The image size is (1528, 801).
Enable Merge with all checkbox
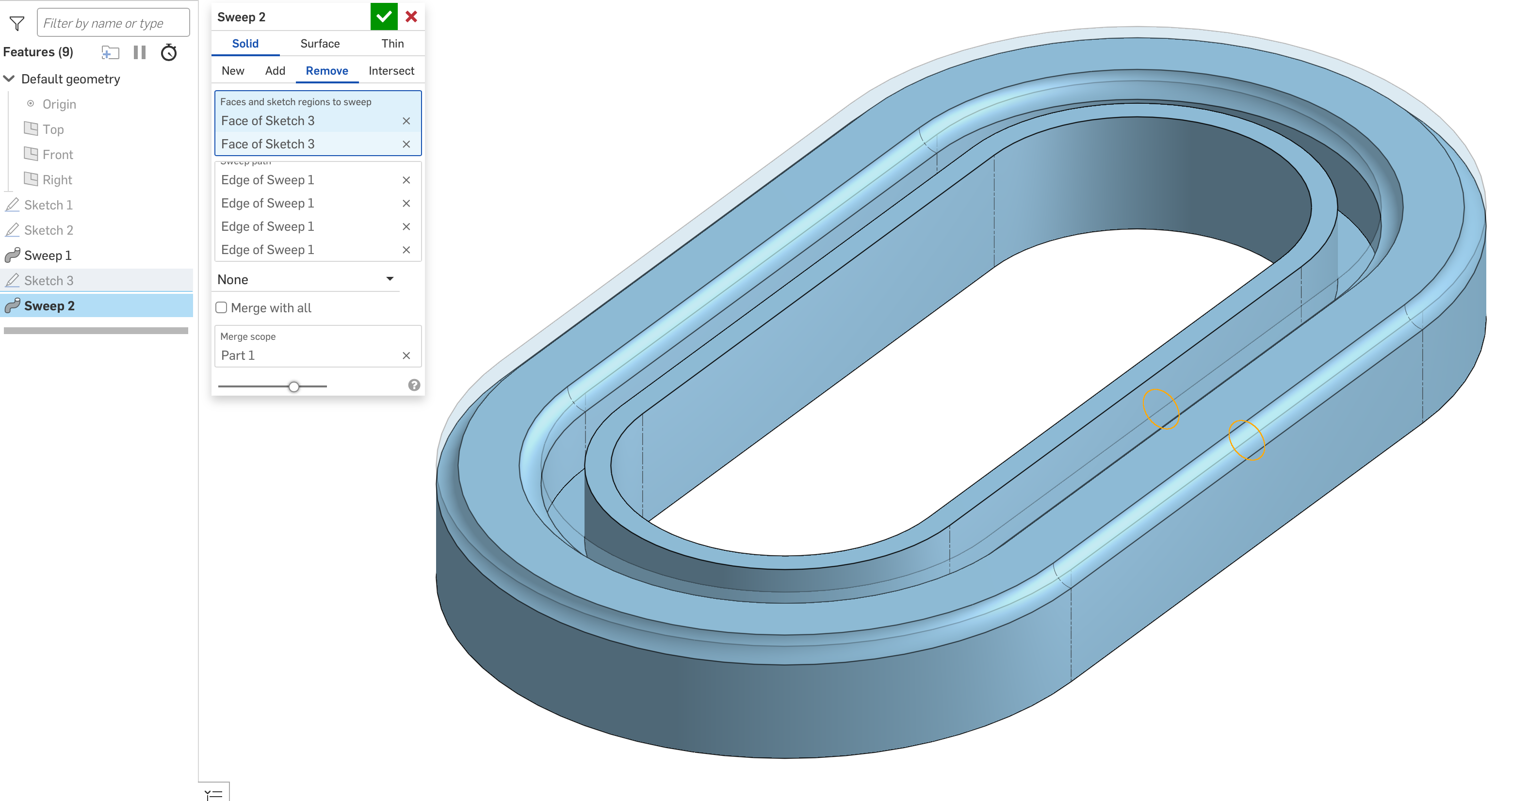pos(221,308)
